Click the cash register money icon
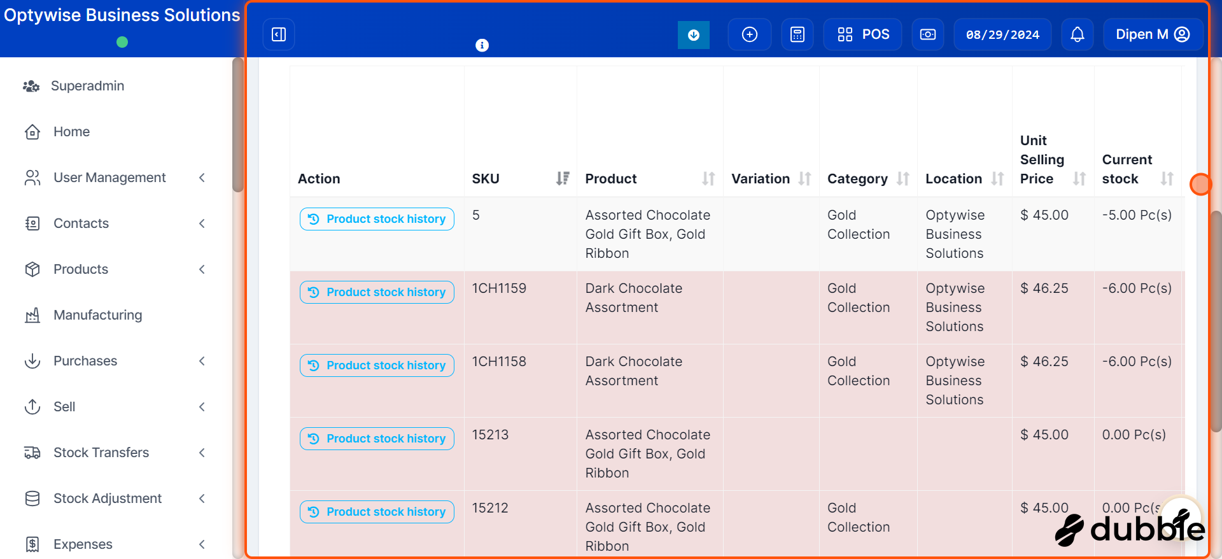This screenshot has height=559, width=1222. [928, 34]
